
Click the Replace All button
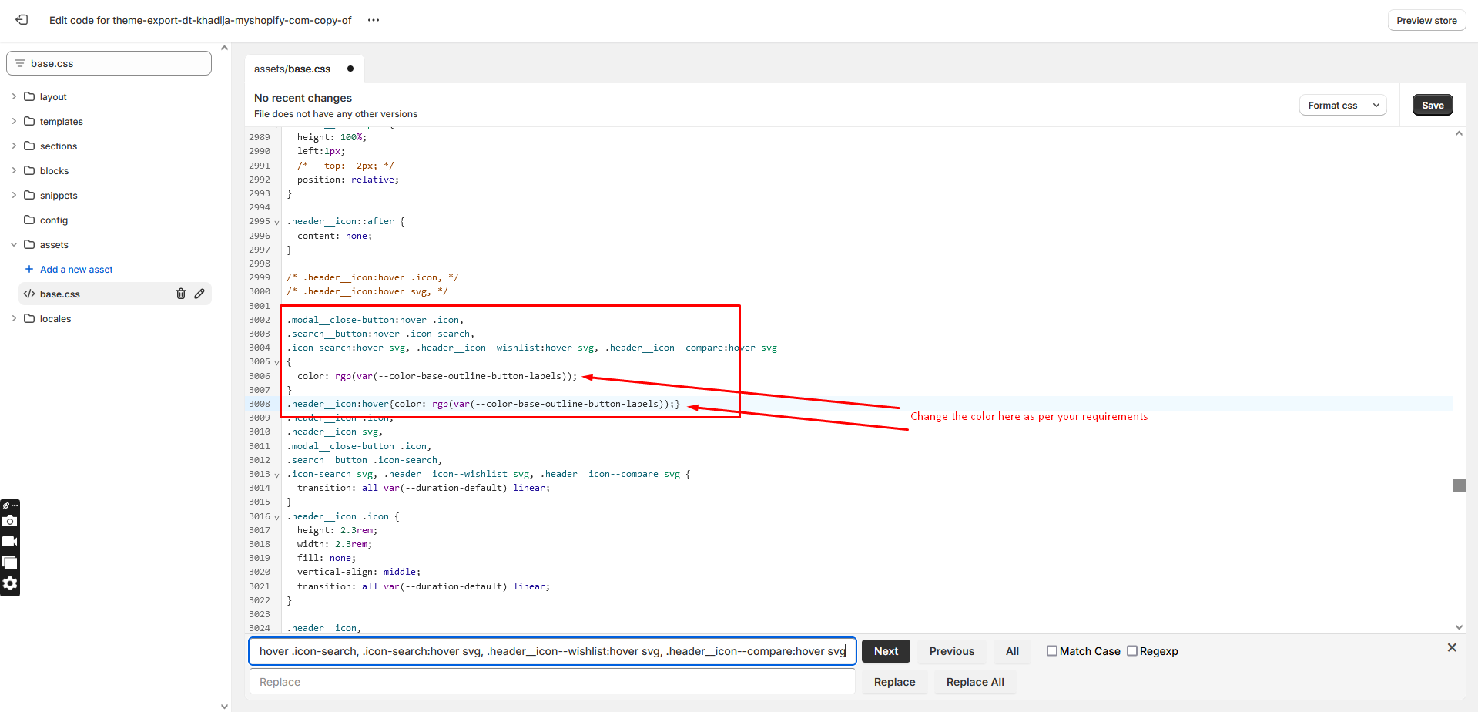(975, 682)
